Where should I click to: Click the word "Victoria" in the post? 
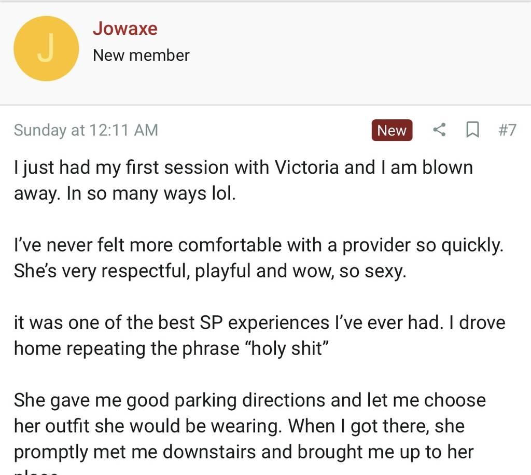point(307,167)
